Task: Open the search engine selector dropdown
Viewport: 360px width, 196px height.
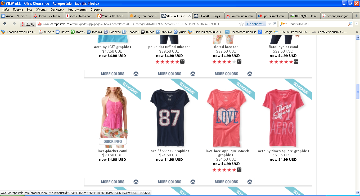Action: (284, 24)
